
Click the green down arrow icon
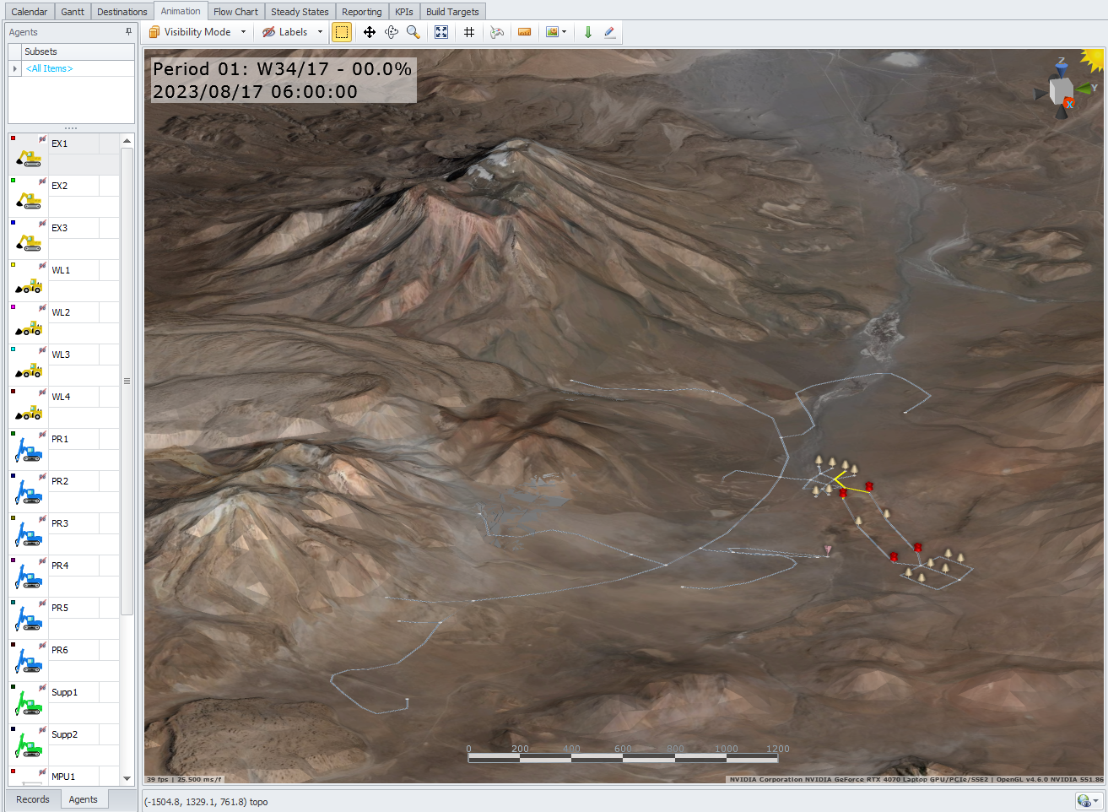click(588, 32)
